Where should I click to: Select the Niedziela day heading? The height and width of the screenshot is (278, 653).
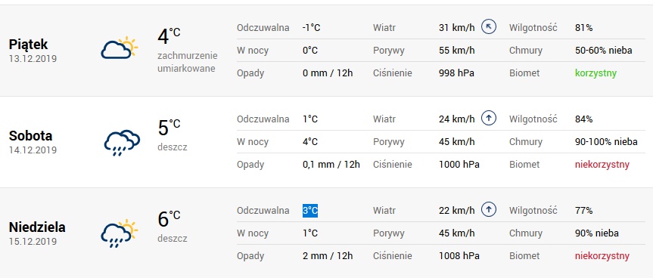[37, 227]
